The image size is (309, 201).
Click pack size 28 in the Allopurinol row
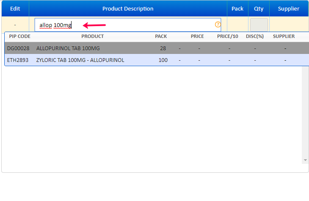point(163,48)
